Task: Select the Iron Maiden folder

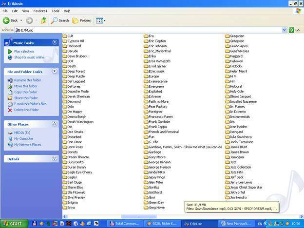Action: pyautogui.click(x=239, y=127)
